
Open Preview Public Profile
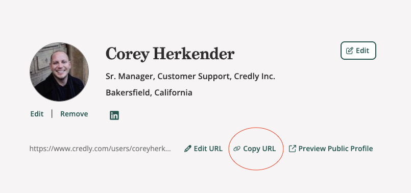335,149
